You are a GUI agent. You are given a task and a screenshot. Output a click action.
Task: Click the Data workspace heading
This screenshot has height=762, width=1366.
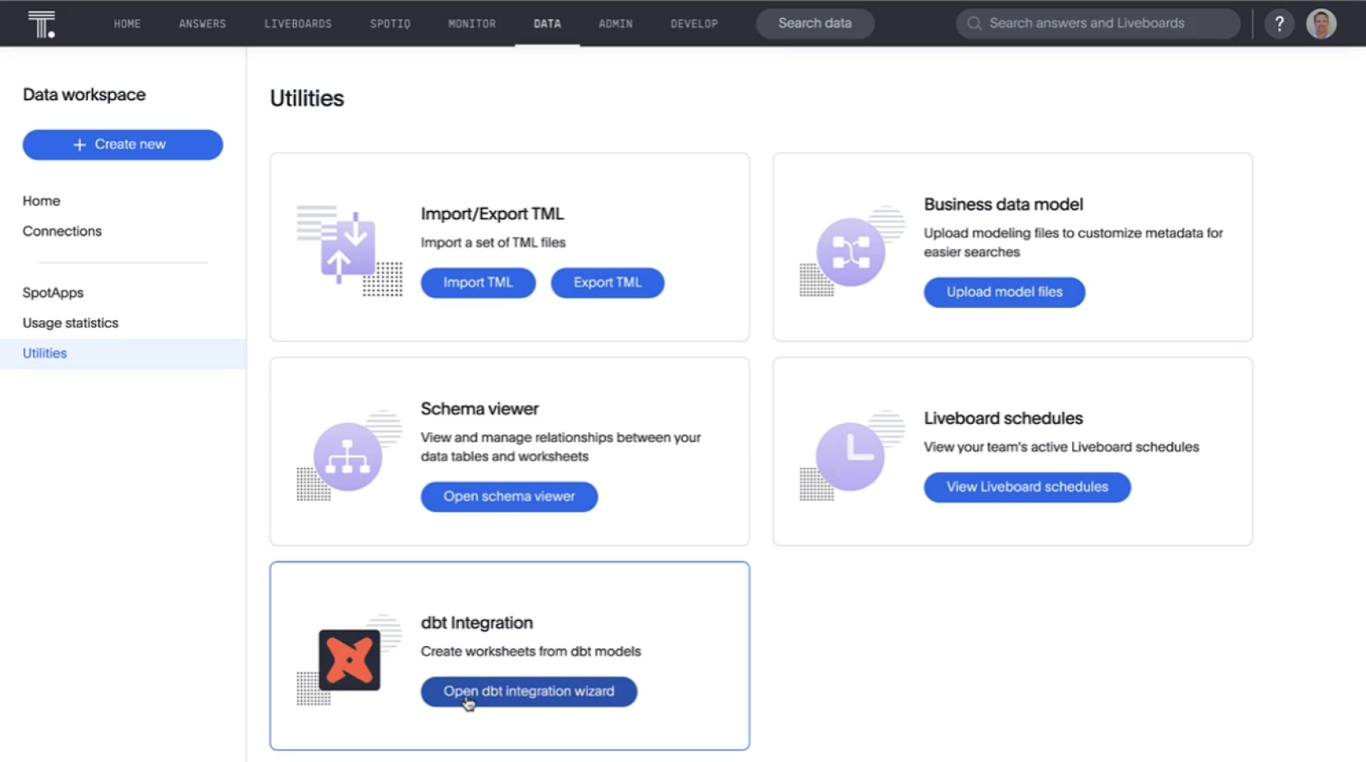(x=84, y=94)
